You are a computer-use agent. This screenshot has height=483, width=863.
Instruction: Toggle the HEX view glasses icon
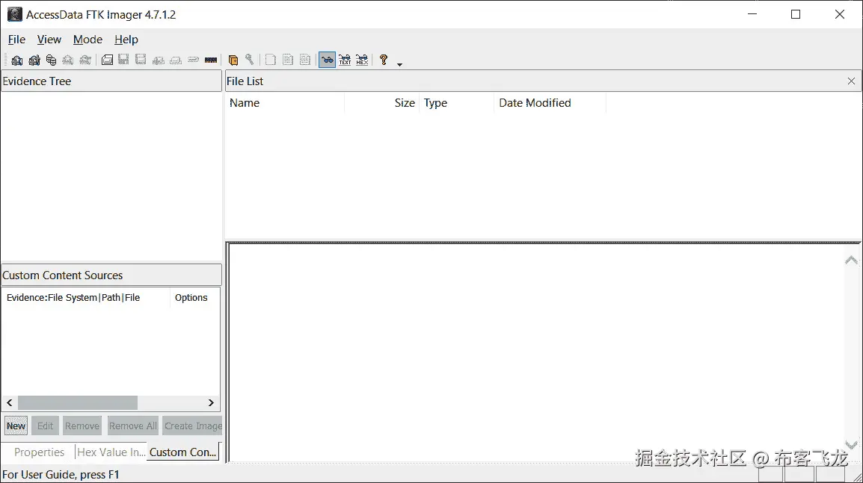[x=362, y=60]
